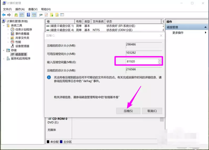Collapse Disk Management (磁盘管理) section in Actions pane
This screenshot has height=150, width=209.
pos(205,27)
